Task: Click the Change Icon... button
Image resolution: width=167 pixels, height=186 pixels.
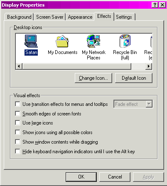Action: click(x=93, y=78)
